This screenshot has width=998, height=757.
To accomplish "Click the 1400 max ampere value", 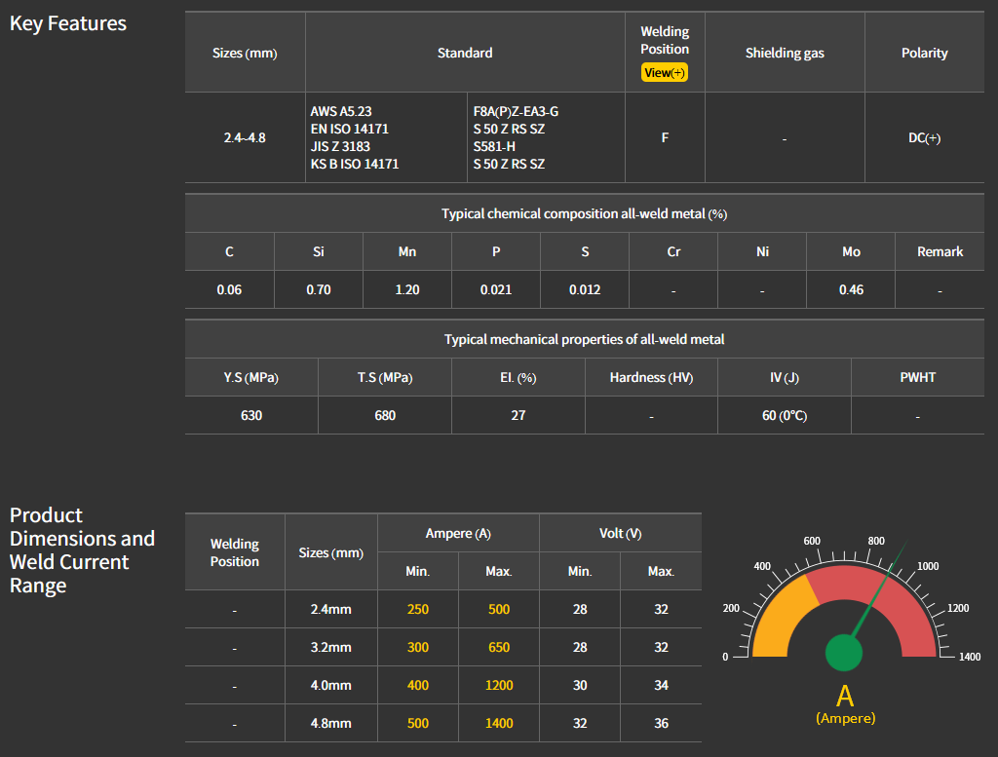I will click(x=498, y=723).
